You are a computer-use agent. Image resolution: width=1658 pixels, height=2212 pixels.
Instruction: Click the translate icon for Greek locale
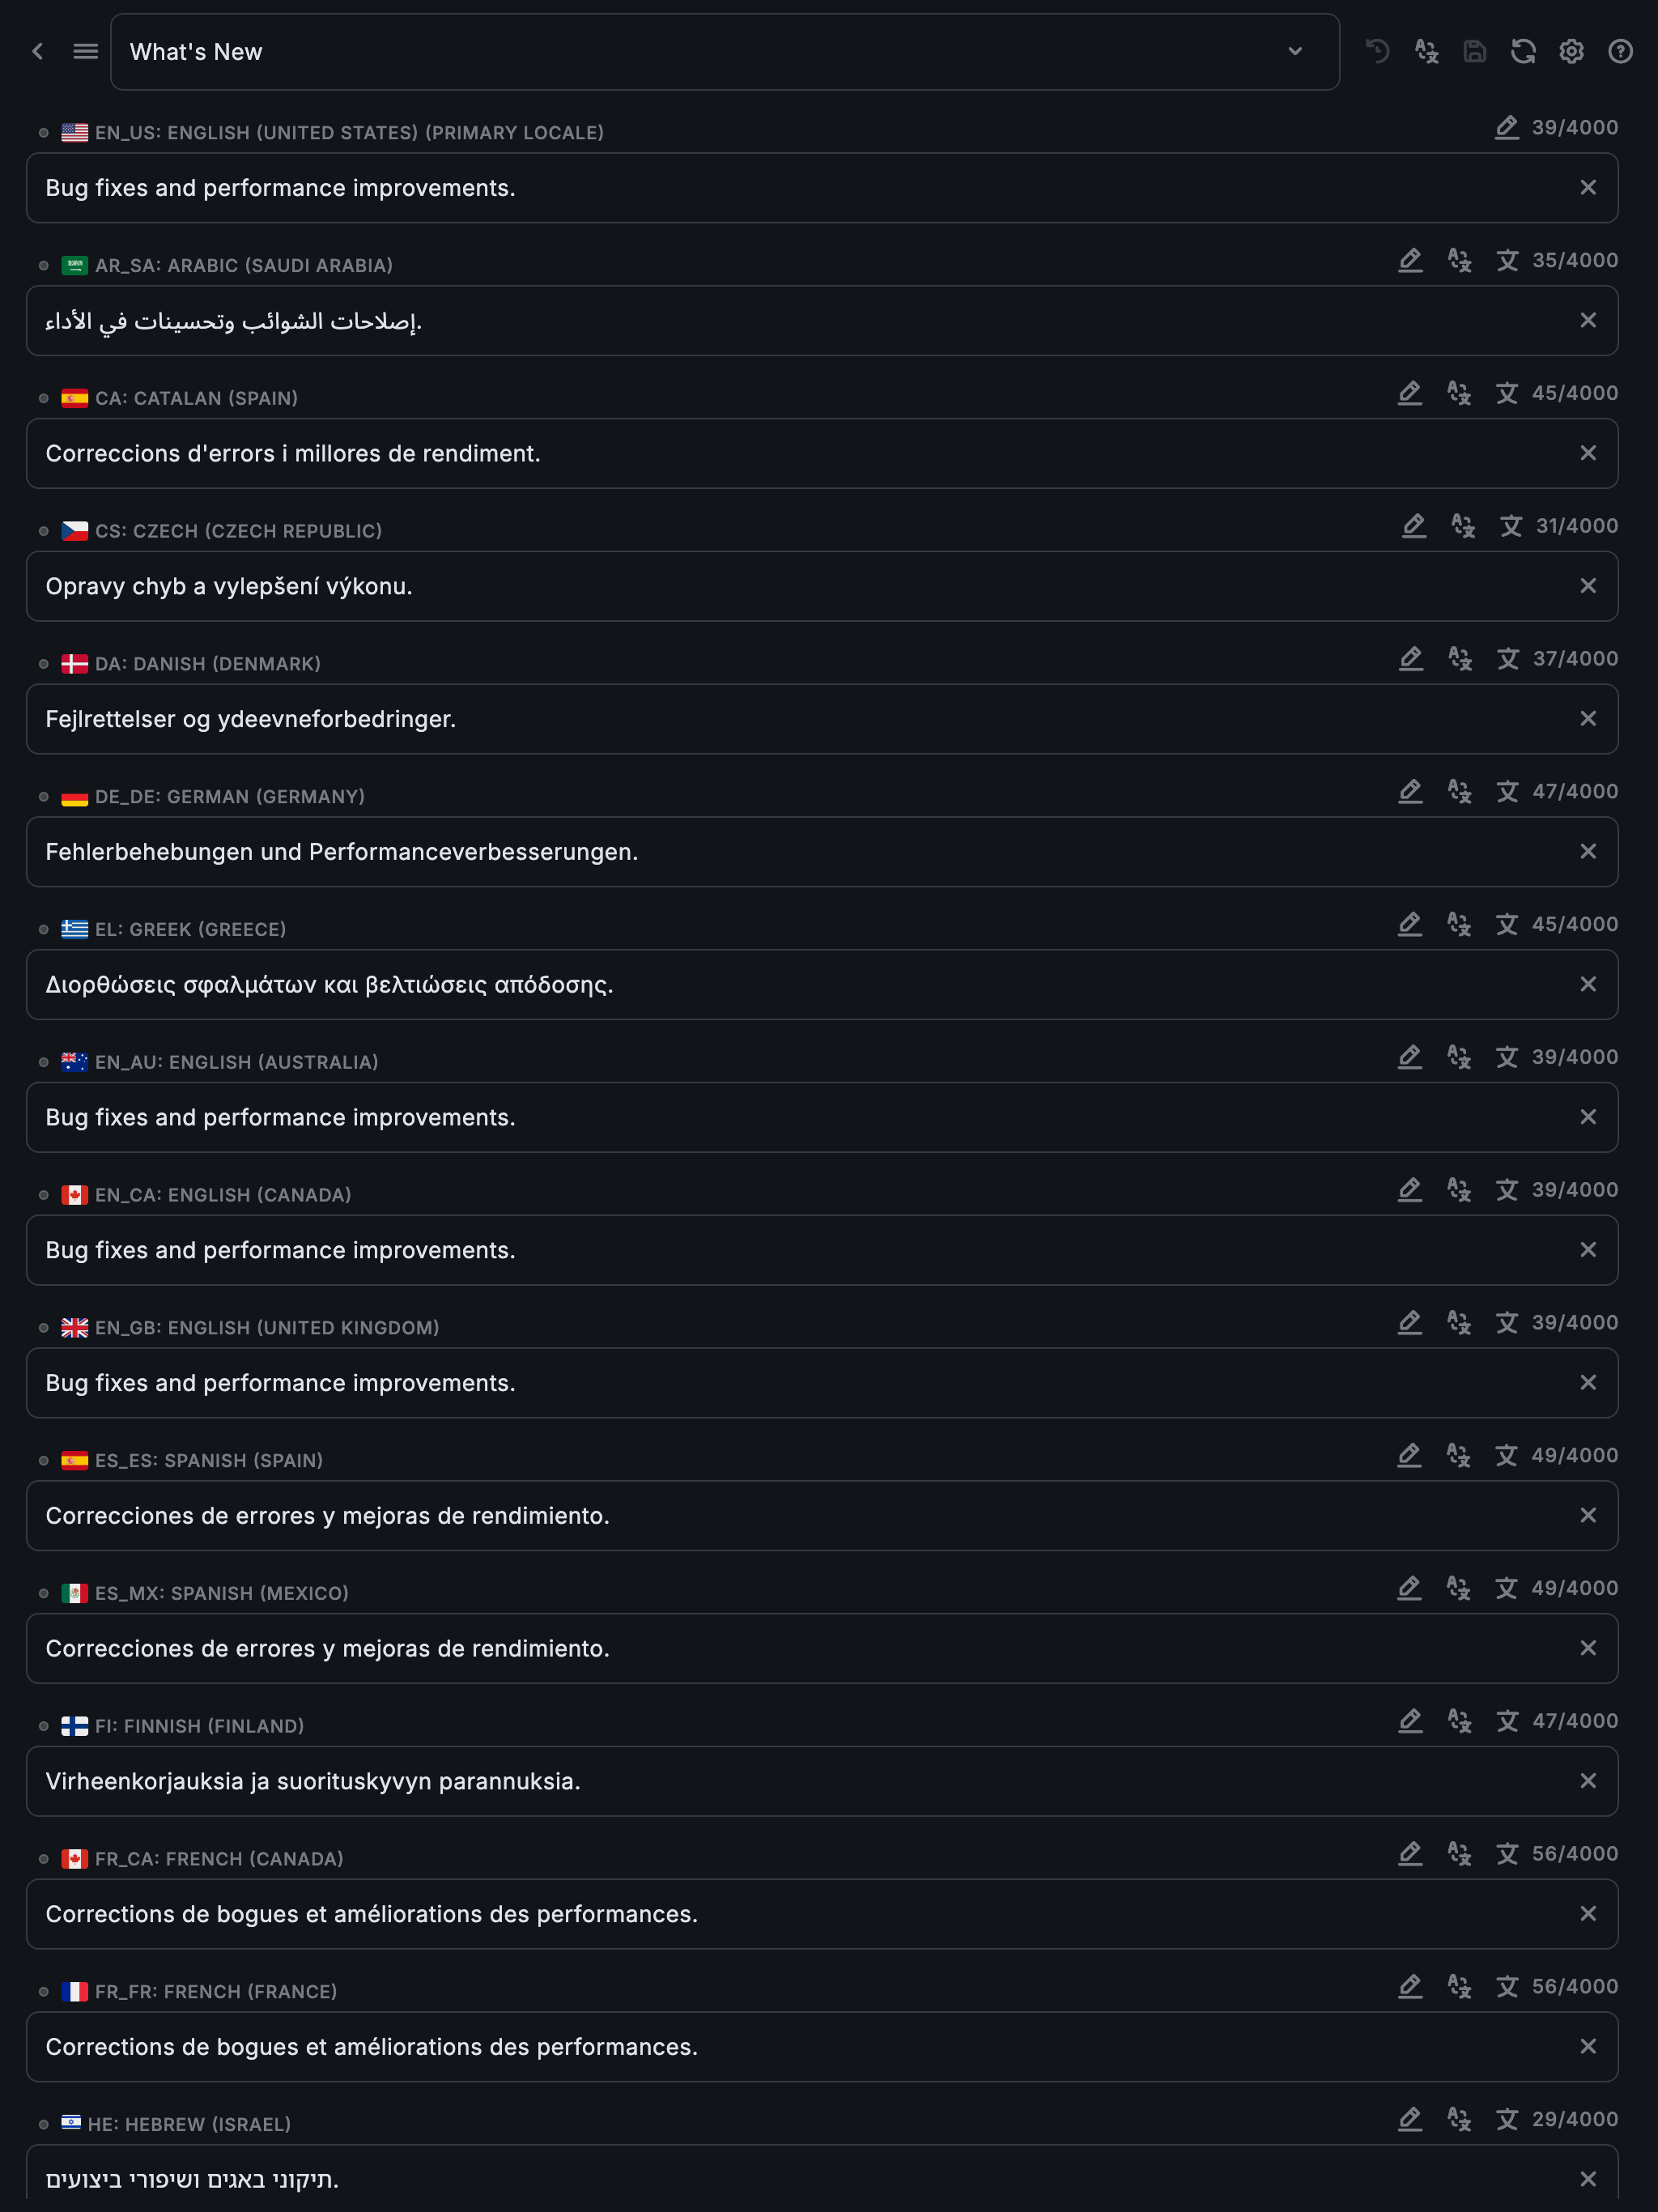[x=1459, y=925]
